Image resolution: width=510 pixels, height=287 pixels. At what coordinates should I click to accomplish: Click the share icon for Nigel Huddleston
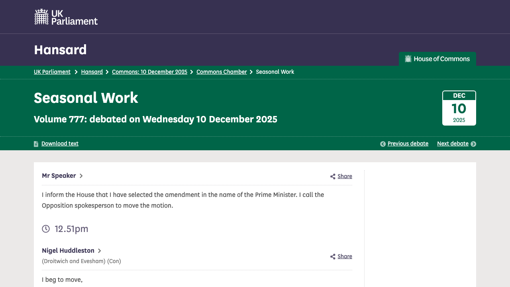[333, 257]
